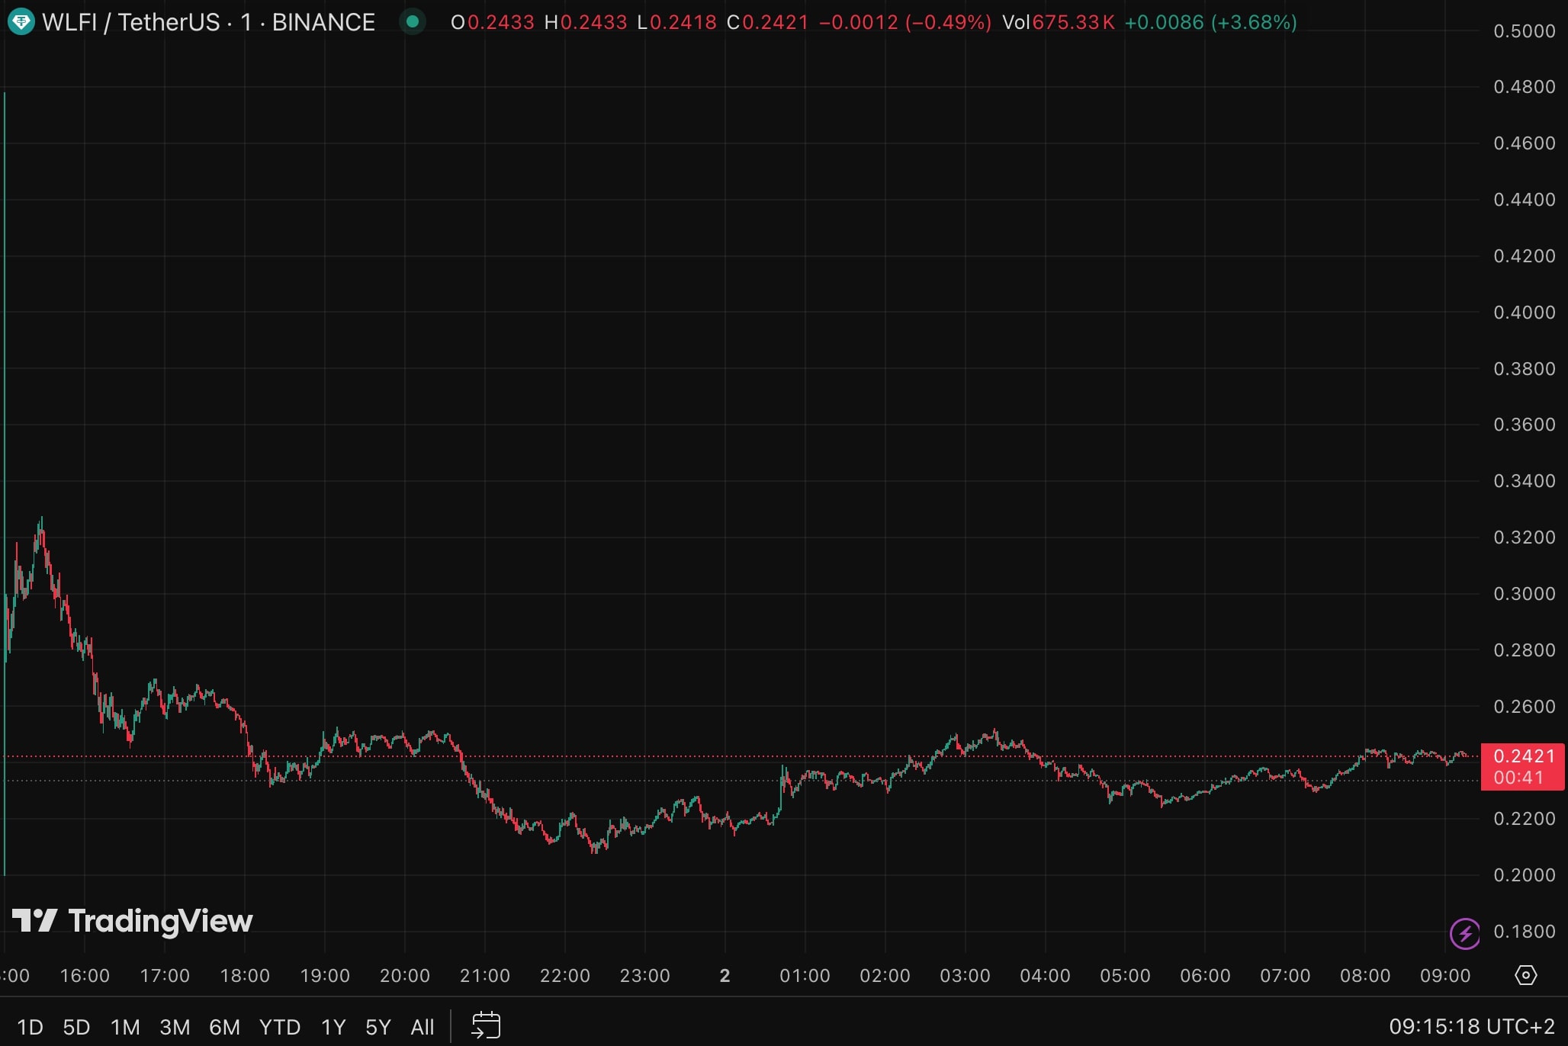Click the green market status dot

pos(413,22)
